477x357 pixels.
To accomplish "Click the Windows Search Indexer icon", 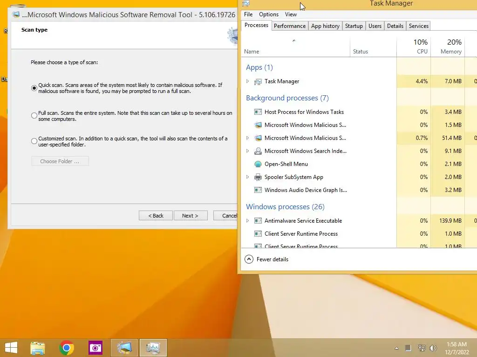I will click(x=258, y=151).
